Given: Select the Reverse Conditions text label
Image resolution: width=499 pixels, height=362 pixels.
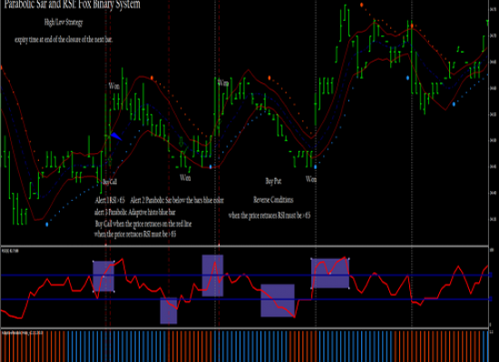Looking at the screenshot, I should coord(273,200).
